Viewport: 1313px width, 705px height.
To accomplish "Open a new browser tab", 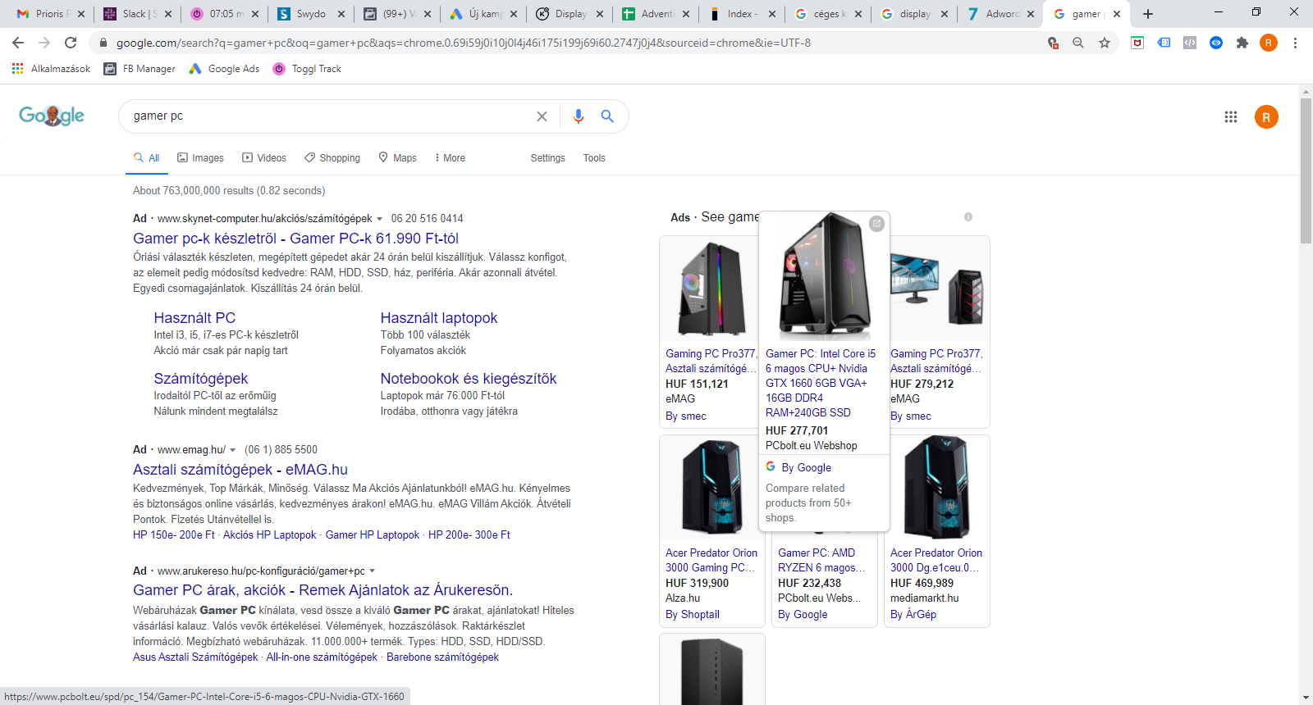I will (1148, 14).
